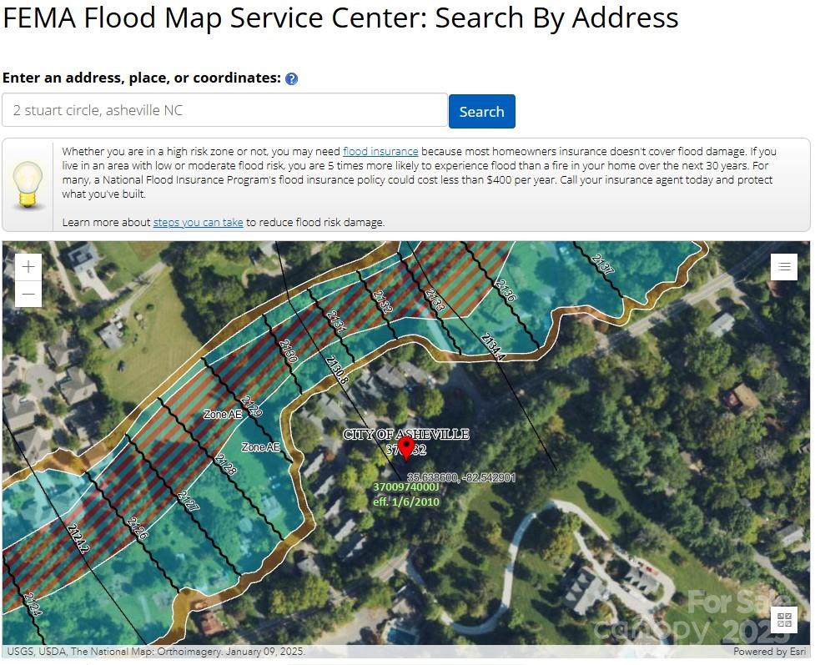Viewport: 820px width, 665px height.
Task: Click the 'CITY OF ASHEVILLE' map label
Action: click(406, 434)
